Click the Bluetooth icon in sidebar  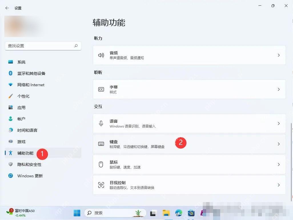tap(11, 73)
